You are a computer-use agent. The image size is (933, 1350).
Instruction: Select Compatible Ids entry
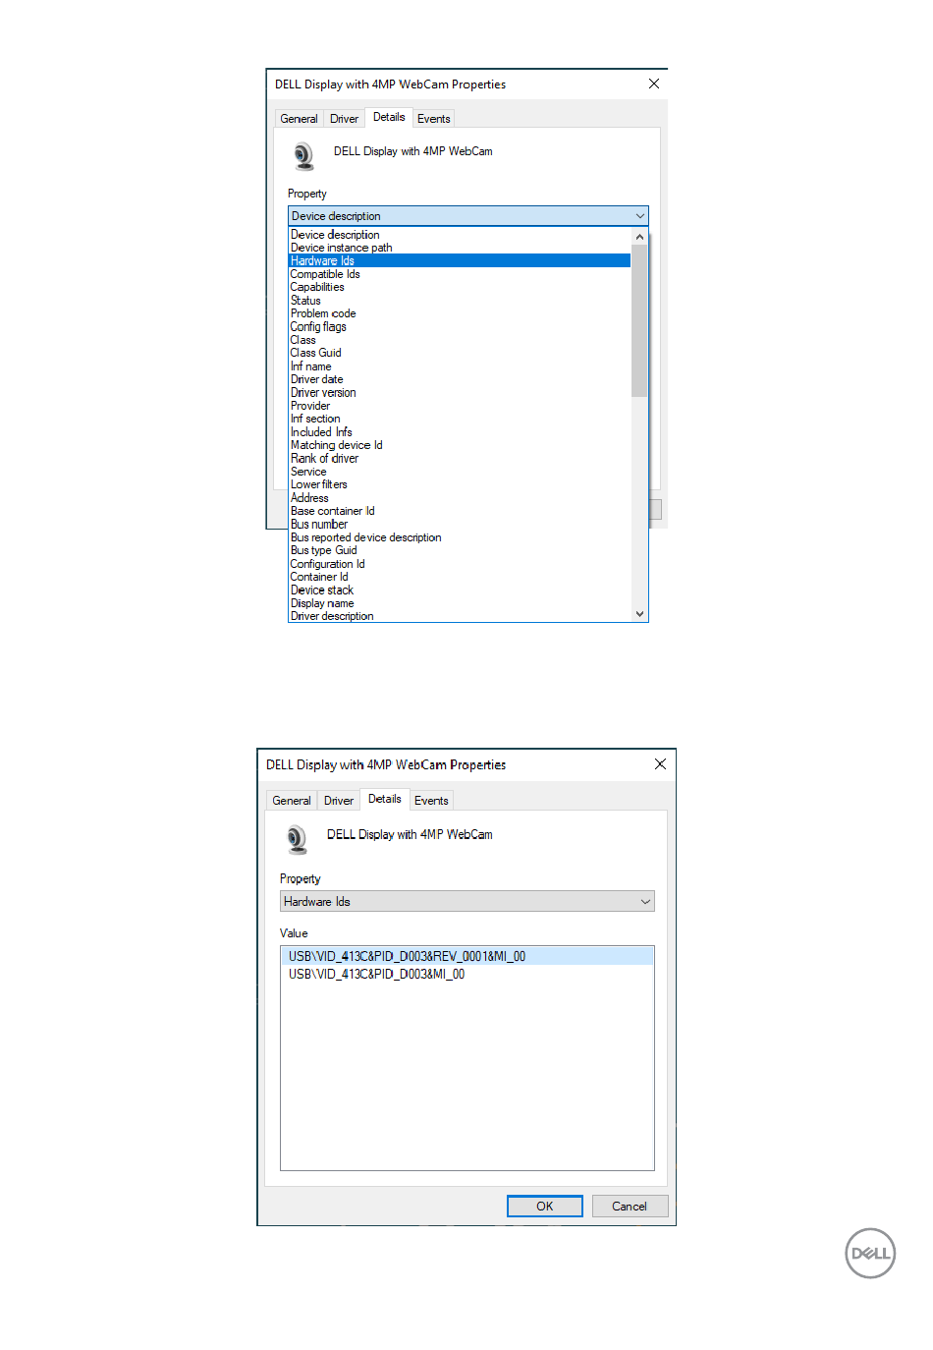460,274
